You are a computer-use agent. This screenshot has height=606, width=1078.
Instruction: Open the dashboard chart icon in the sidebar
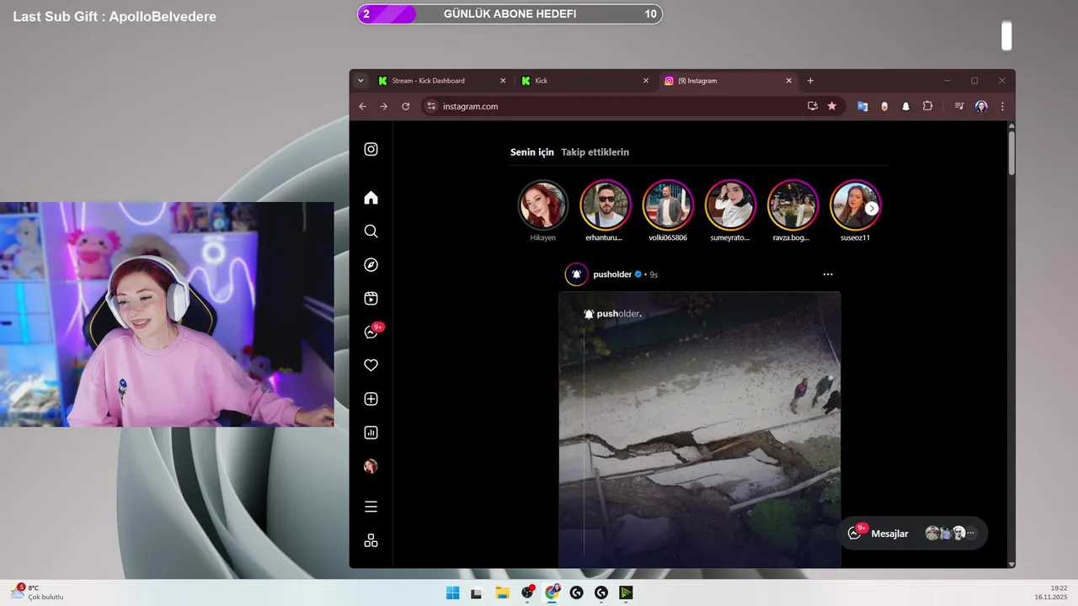371,433
